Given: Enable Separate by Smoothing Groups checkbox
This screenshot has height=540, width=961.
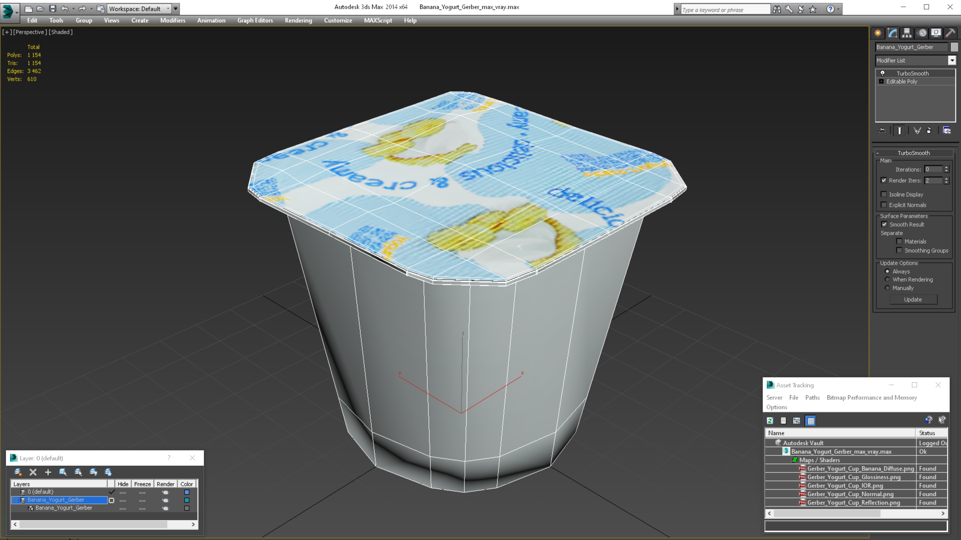Looking at the screenshot, I should 900,250.
